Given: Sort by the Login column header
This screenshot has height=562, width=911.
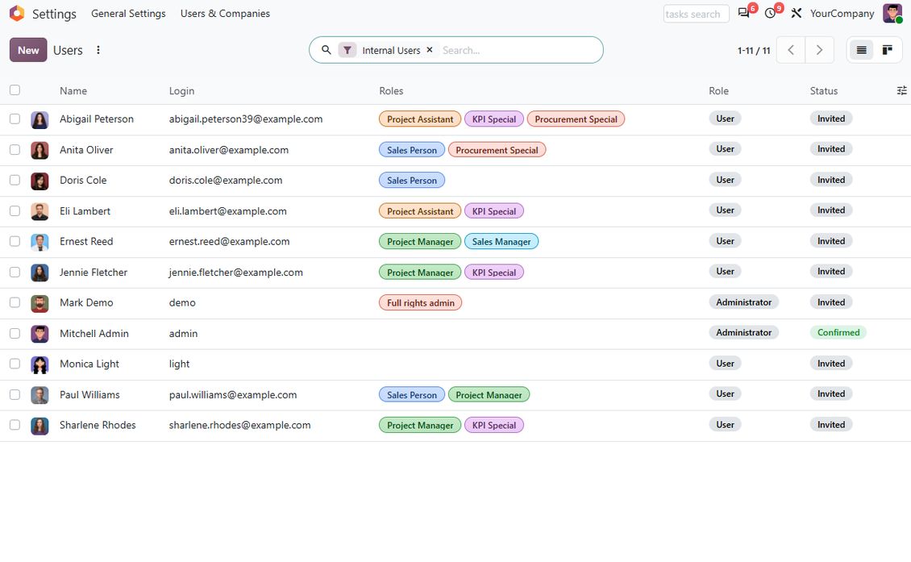Looking at the screenshot, I should click(181, 90).
